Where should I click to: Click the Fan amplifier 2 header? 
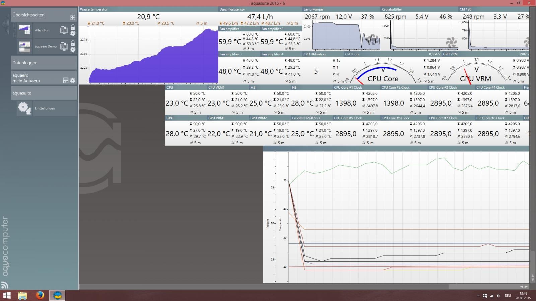[x=281, y=29]
